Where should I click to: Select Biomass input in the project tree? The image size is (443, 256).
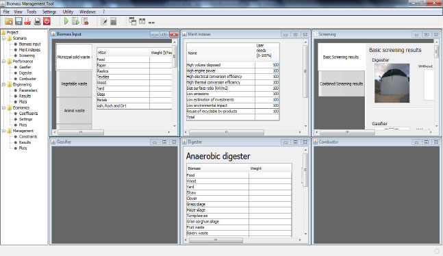(29, 44)
